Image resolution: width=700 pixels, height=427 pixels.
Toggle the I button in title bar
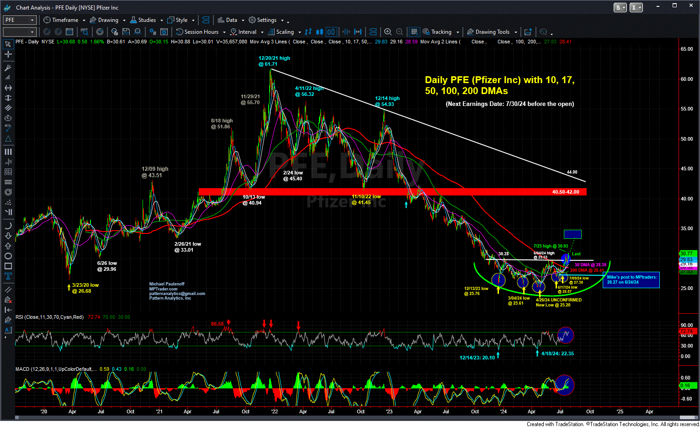point(636,7)
